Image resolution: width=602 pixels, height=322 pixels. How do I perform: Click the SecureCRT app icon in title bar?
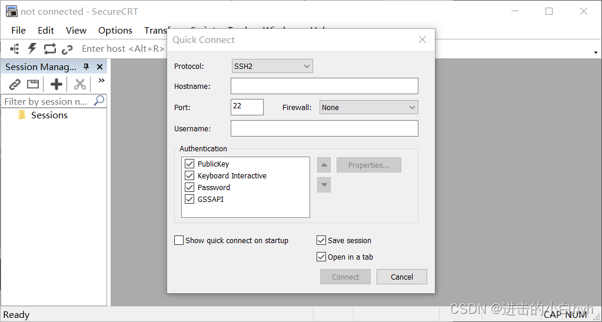click(x=12, y=12)
